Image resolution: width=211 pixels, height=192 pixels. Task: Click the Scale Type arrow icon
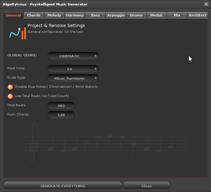coord(96,78)
